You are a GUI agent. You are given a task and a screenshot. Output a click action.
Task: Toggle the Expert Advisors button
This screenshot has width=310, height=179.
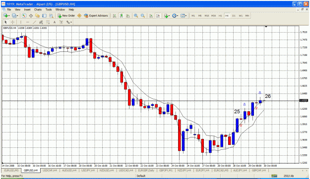96,15
